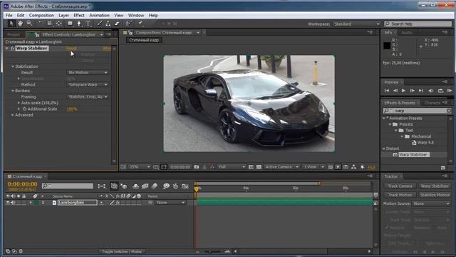Open the Method dropdown showing Subspace Warp

(x=88, y=85)
